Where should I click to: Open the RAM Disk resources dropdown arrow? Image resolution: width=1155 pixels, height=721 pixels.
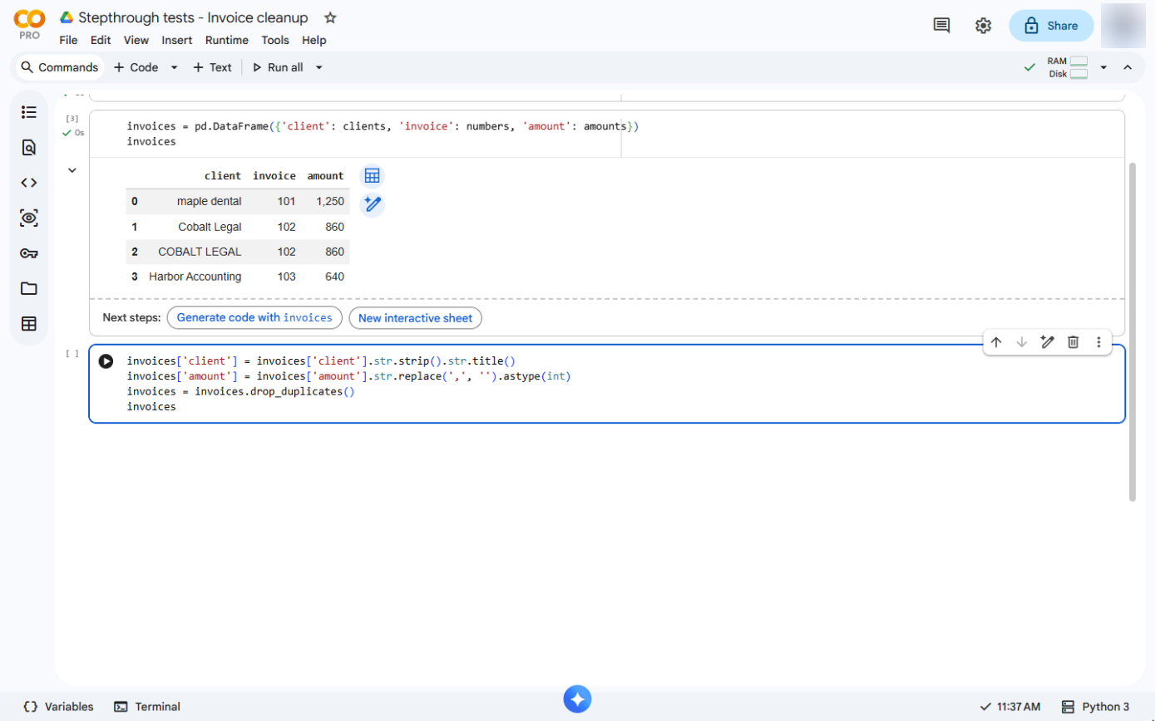[x=1103, y=67]
